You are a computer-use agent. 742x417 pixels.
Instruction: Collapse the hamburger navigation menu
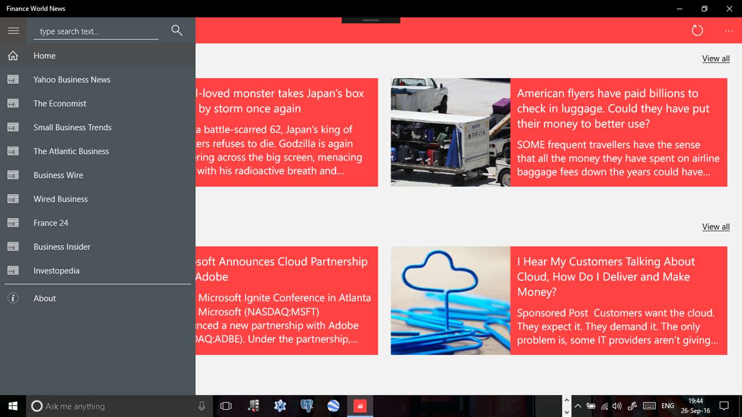[13, 31]
